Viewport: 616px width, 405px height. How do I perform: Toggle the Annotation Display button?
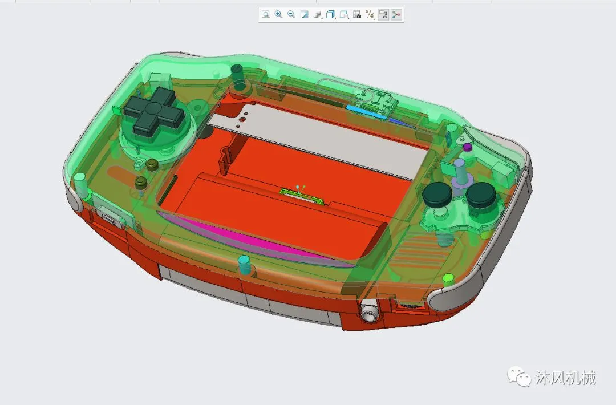click(383, 14)
